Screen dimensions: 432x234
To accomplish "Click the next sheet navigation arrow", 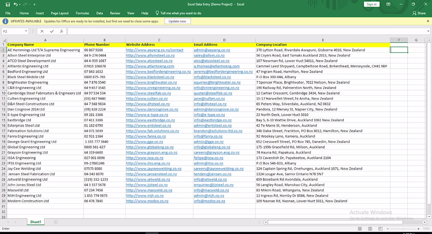I will [15, 222].
